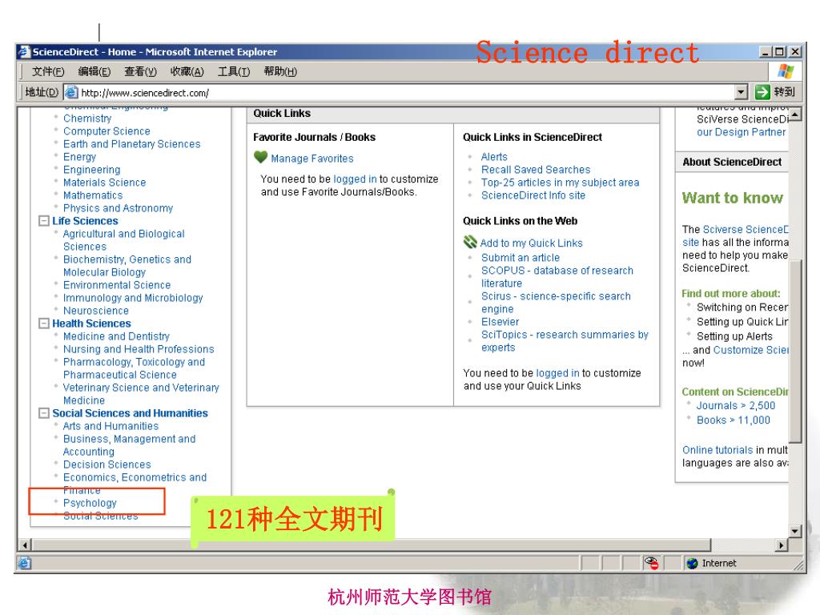This screenshot has width=820, height=615.
Task: Open the Arts and Humanities link
Action: [111, 426]
